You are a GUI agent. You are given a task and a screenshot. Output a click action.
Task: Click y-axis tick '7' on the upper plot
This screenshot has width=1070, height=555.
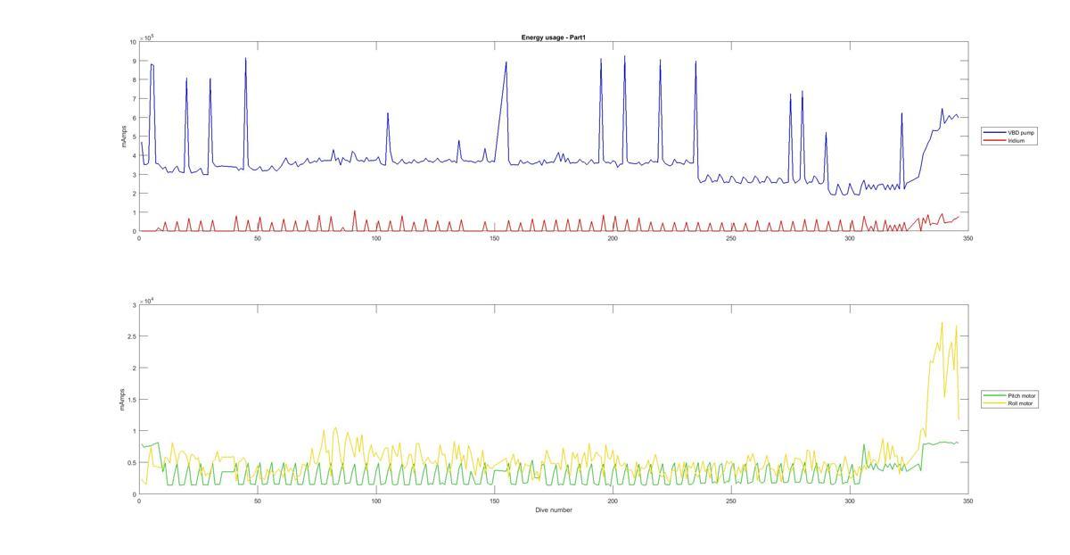tap(134, 99)
